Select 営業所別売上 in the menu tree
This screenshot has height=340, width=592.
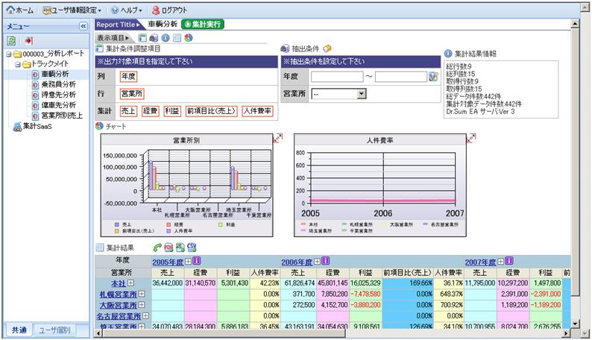(x=62, y=116)
